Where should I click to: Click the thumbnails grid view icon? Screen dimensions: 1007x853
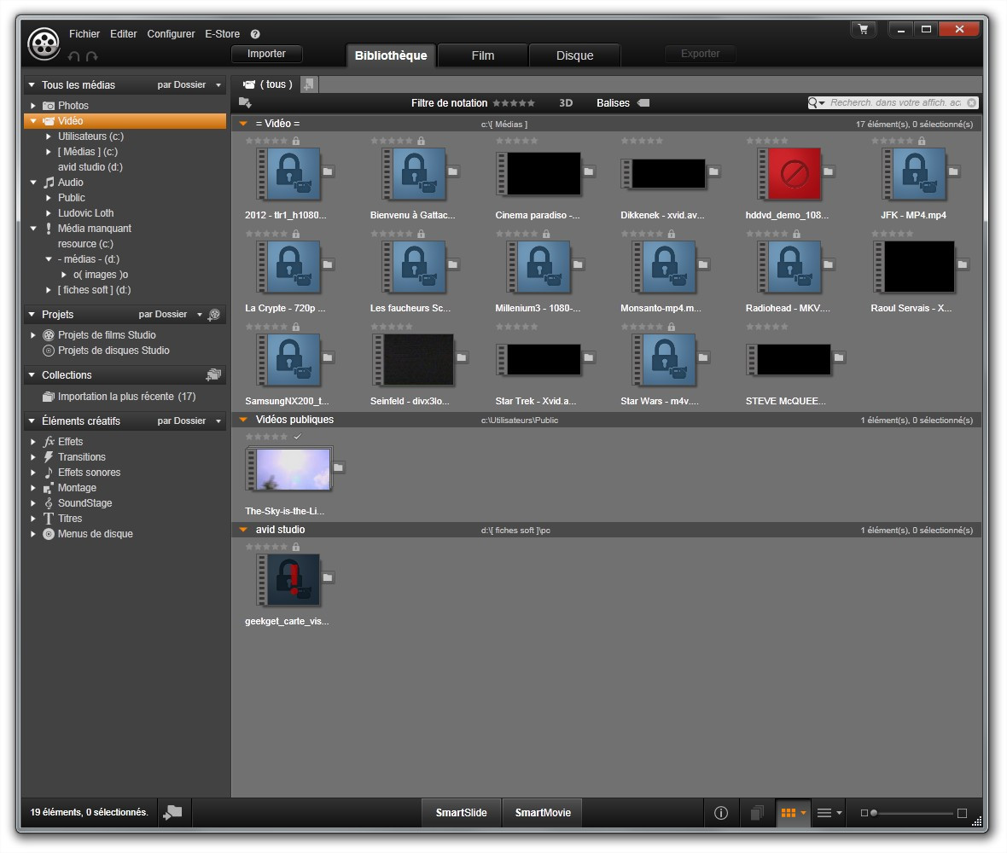coord(788,813)
